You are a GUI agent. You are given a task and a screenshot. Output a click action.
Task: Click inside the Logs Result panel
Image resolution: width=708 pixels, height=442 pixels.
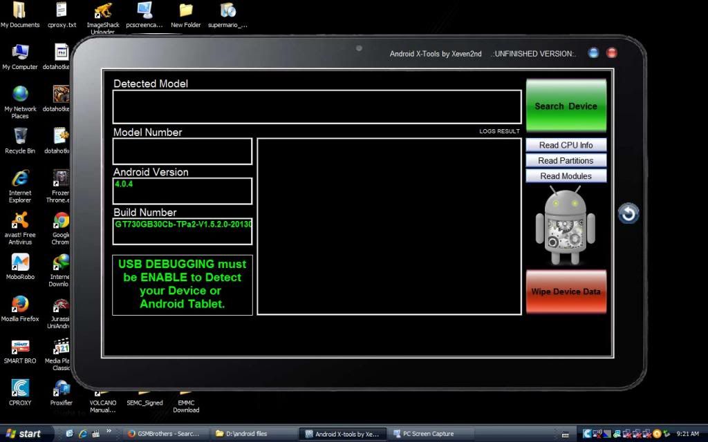pos(389,227)
